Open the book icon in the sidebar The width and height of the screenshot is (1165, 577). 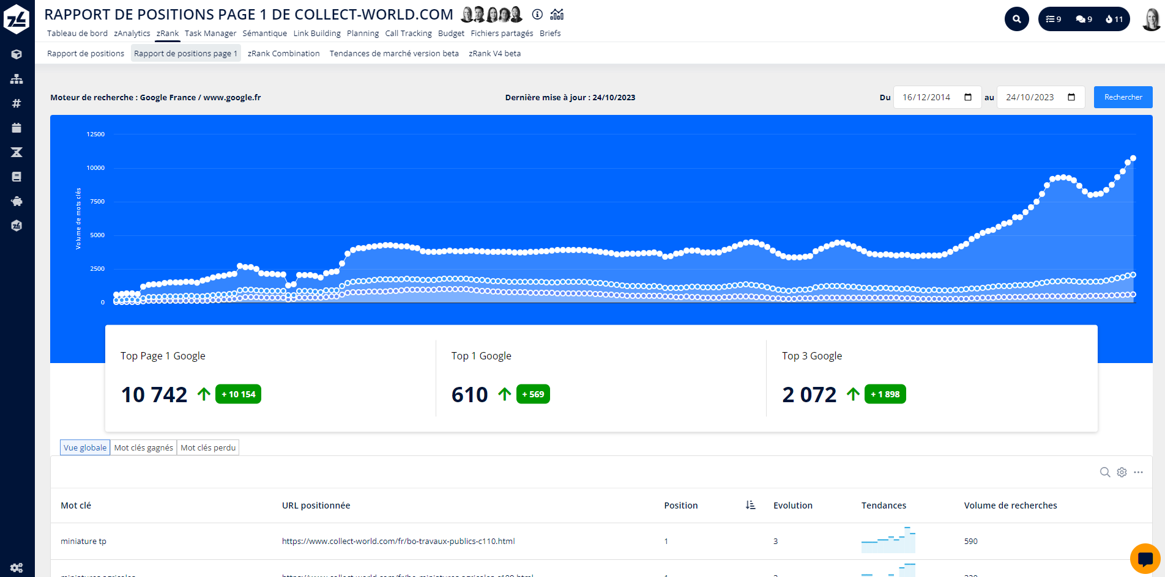point(17,177)
